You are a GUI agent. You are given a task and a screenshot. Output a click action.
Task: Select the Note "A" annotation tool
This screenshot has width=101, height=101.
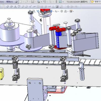point(15,7)
